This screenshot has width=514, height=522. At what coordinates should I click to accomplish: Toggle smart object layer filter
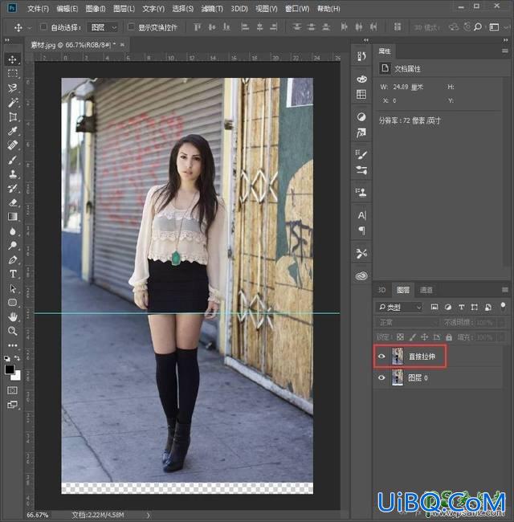coord(488,307)
